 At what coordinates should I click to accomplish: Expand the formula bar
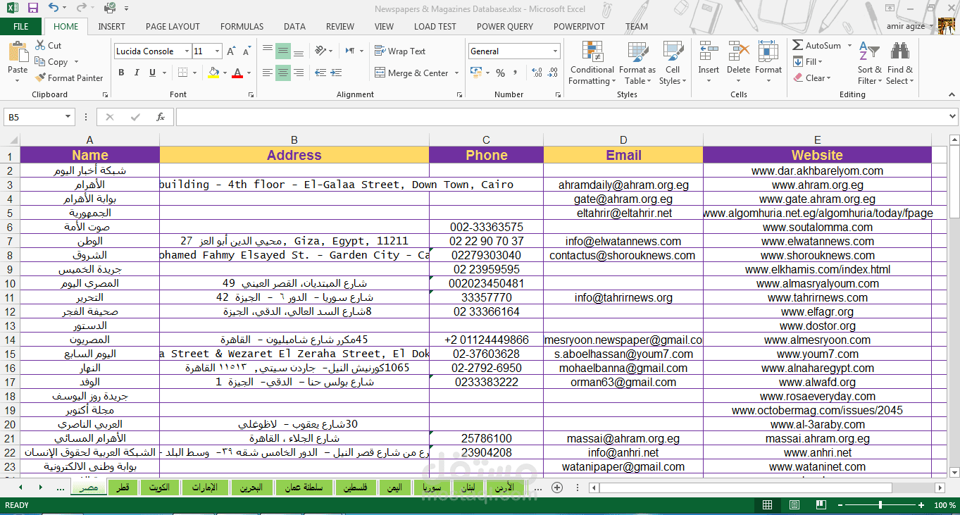tap(952, 117)
